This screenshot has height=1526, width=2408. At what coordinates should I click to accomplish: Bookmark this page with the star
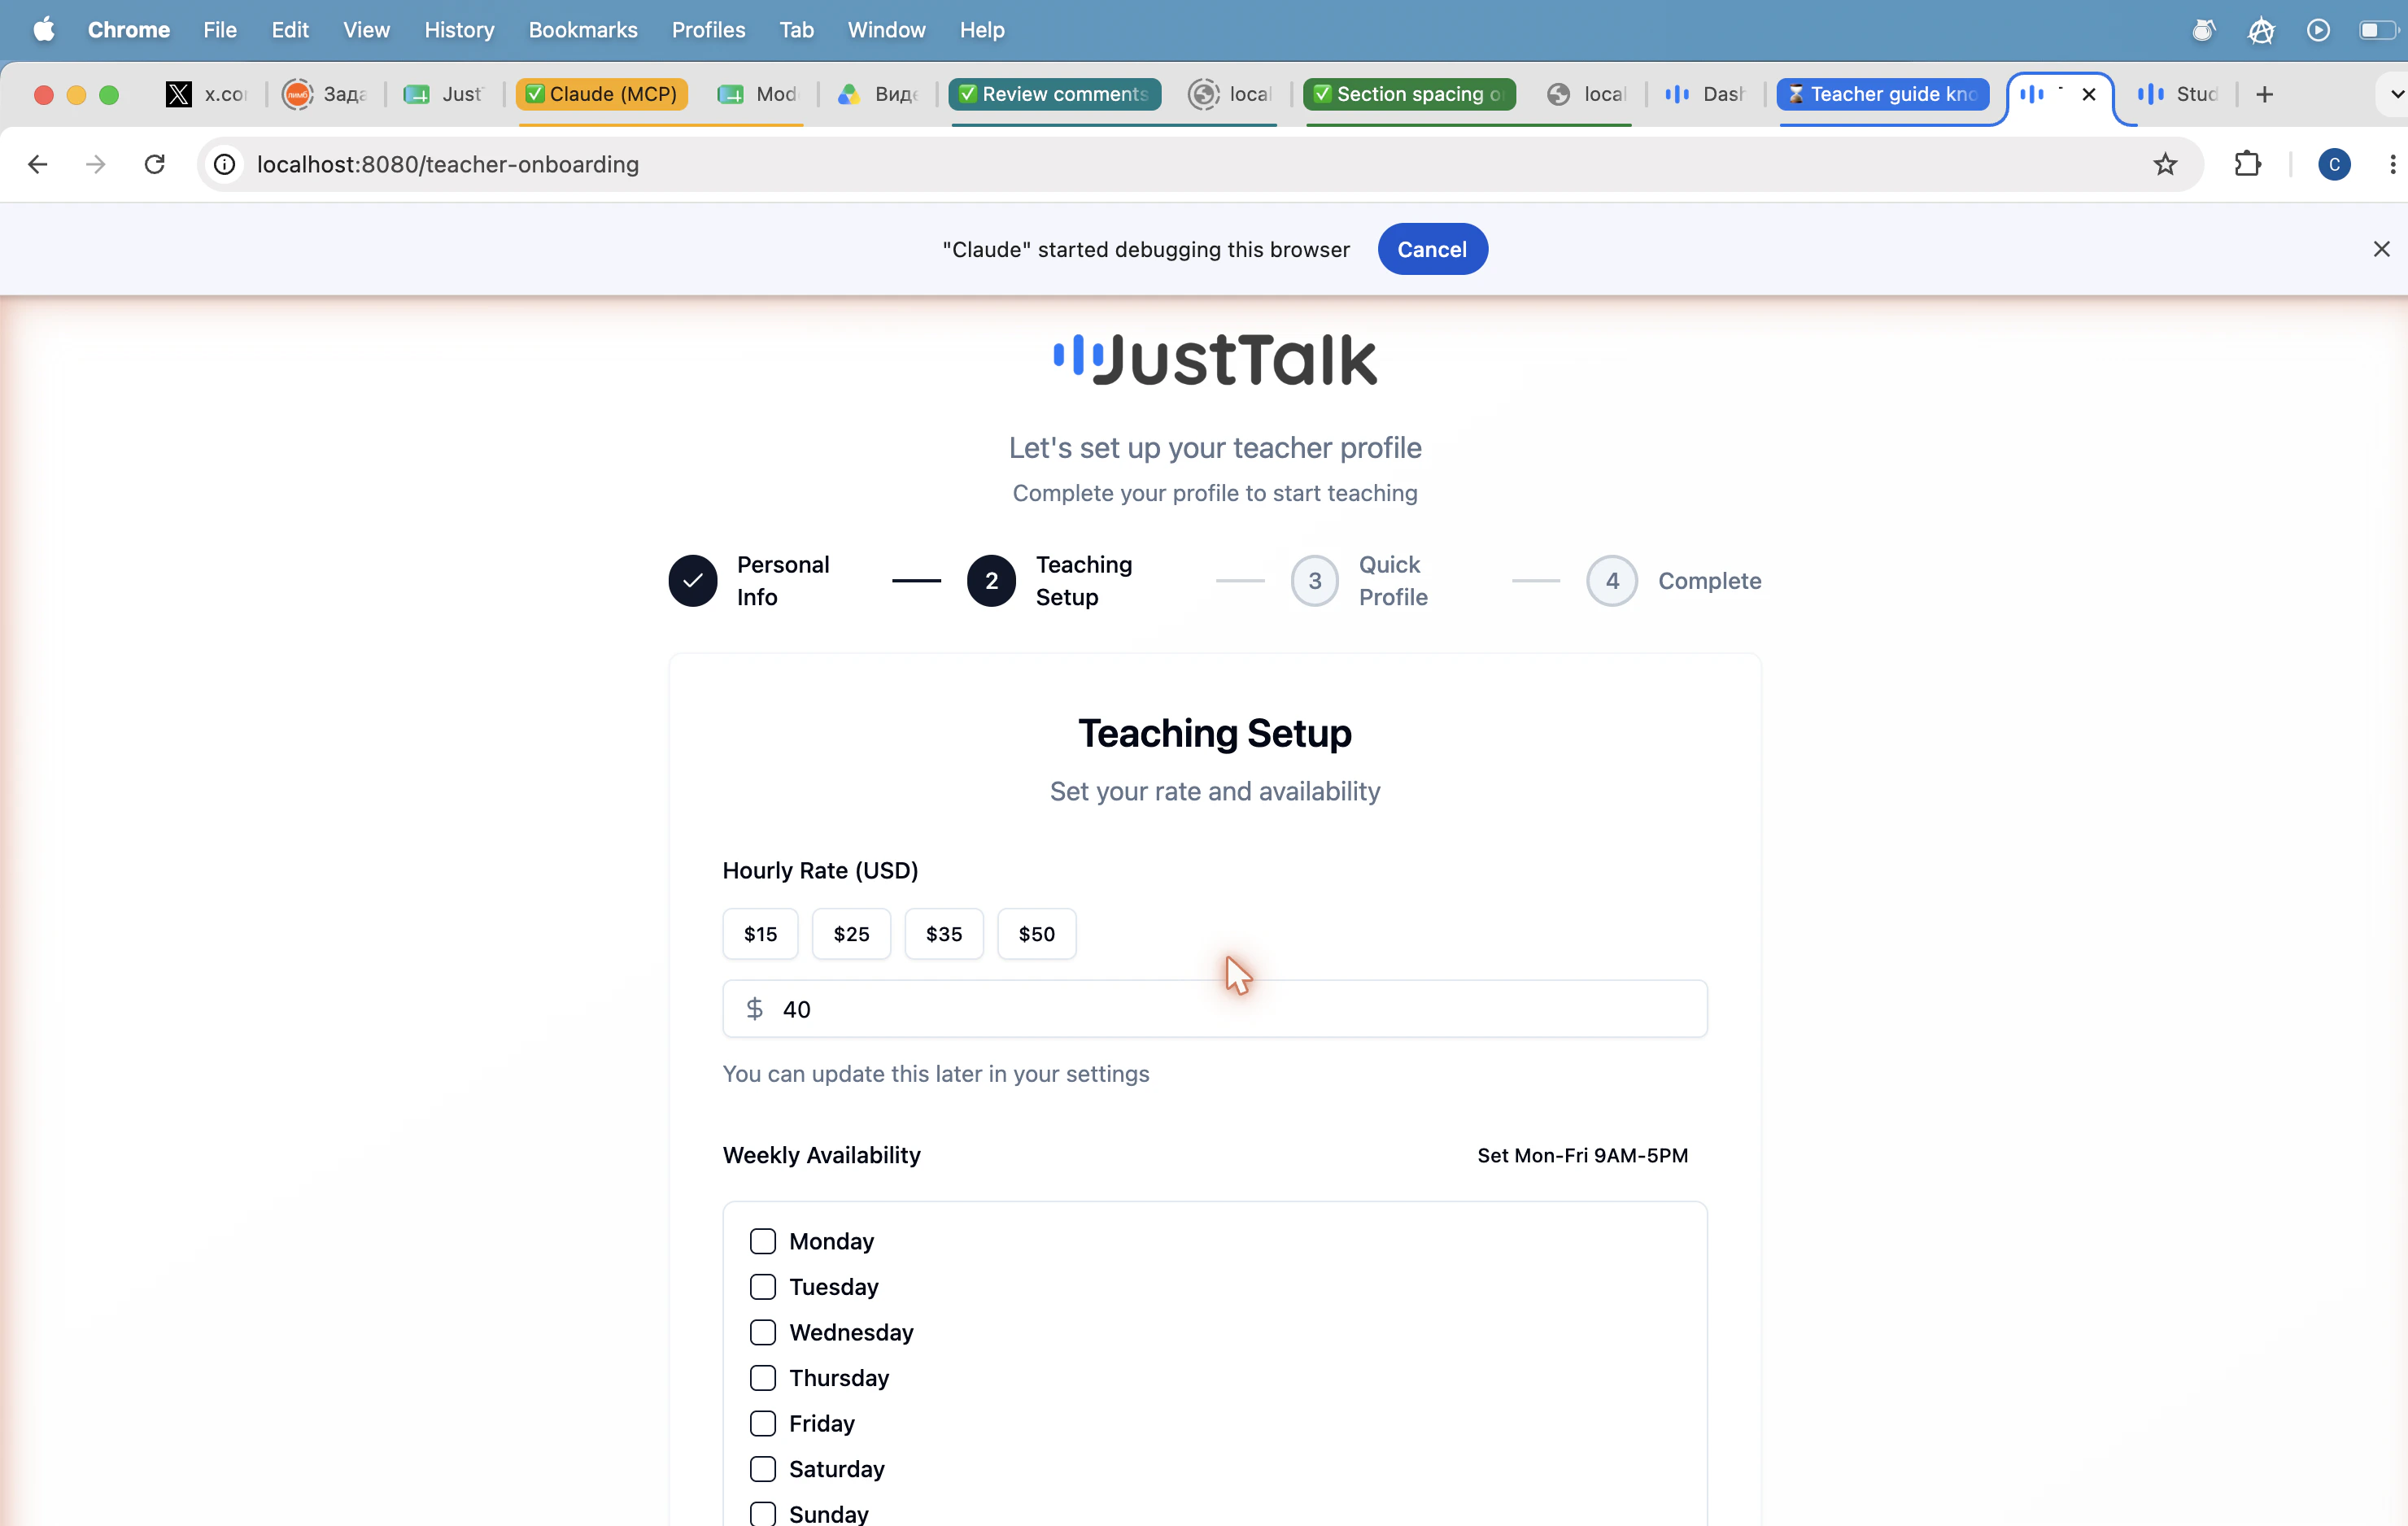tap(2165, 164)
